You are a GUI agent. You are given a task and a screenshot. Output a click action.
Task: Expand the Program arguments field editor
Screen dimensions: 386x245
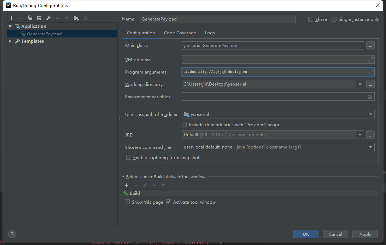tap(370, 72)
